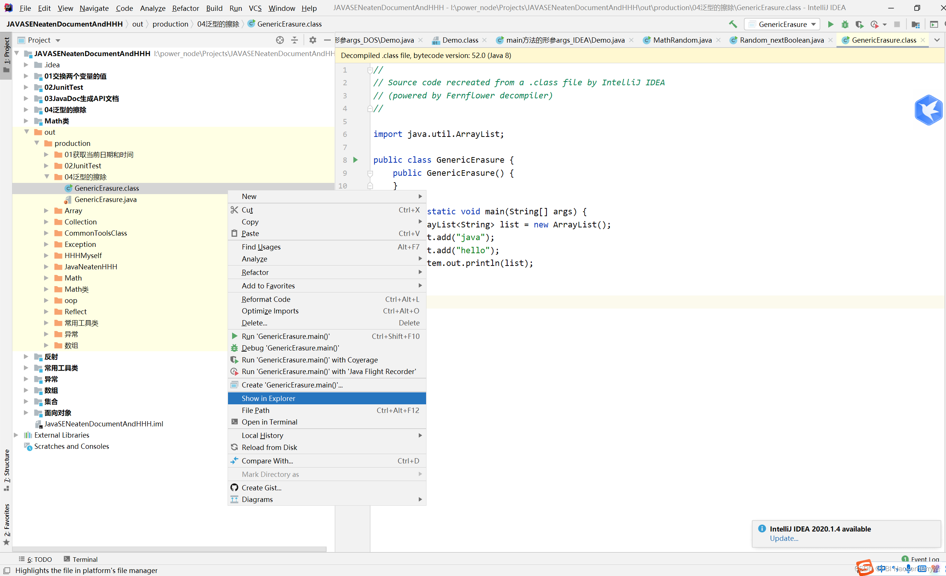Screen dimensions: 946x576
Task: Open the Diagrams submenu
Action: pos(327,499)
